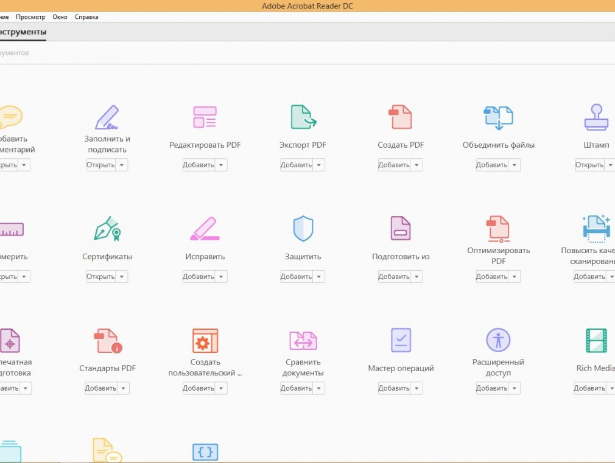Expand dropdown arrow under Объединить файлы
This screenshot has width=615, height=463.
[515, 165]
